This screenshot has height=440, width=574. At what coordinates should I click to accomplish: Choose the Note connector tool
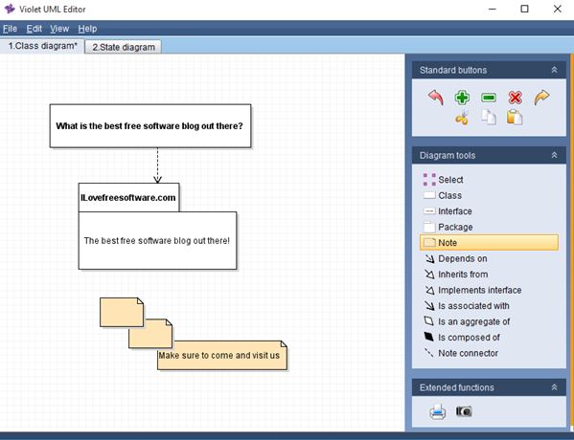pos(489,353)
